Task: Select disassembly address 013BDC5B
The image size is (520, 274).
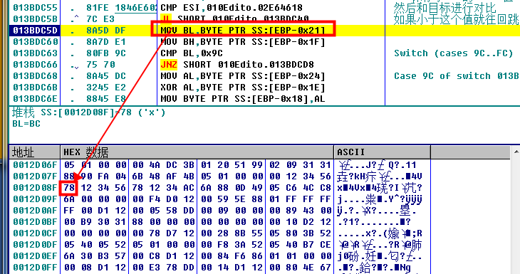Action: pos(35,19)
